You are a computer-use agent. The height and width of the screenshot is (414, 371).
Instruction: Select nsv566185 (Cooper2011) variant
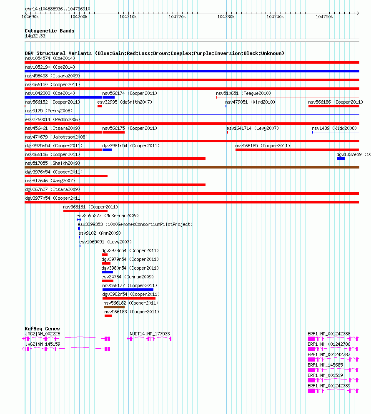(263, 146)
